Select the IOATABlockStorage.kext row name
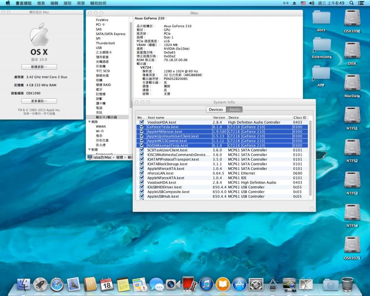Viewport: 370px width, 296px height. pos(167,164)
